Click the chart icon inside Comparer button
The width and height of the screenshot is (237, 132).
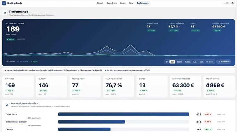click(220, 62)
